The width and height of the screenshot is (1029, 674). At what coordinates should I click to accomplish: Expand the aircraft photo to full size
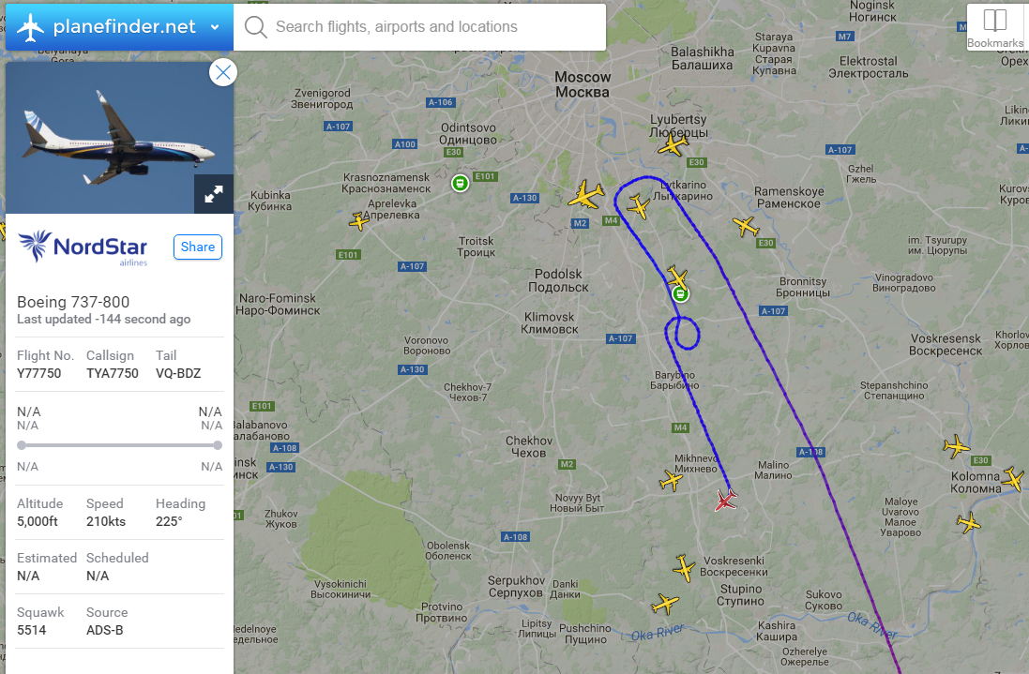pos(213,194)
